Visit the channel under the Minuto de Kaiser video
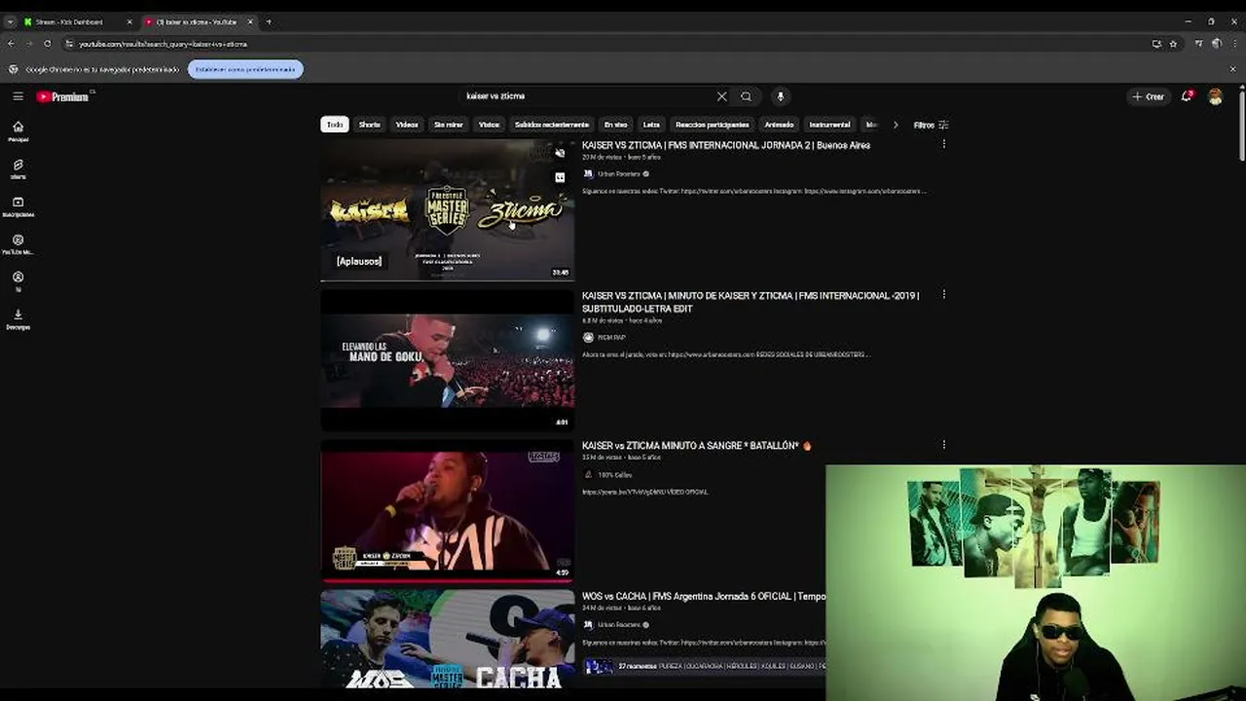 611,338
